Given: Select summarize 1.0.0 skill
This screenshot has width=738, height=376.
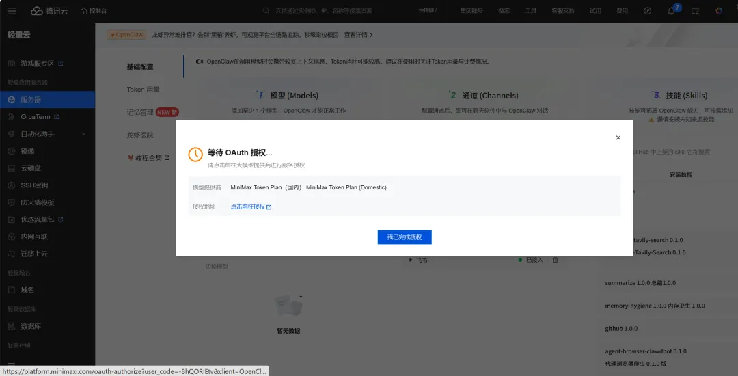Looking at the screenshot, I should click(x=640, y=283).
